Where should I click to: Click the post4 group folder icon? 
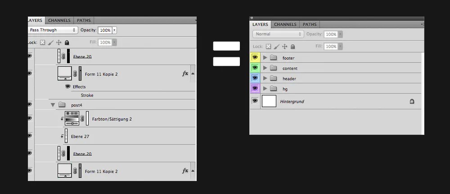pos(62,105)
